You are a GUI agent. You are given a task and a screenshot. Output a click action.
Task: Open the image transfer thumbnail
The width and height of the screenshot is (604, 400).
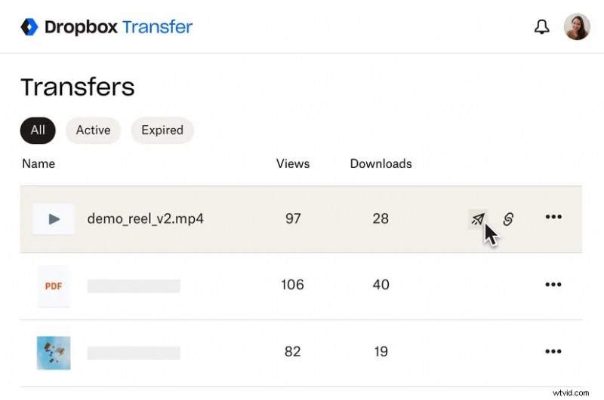coord(54,352)
